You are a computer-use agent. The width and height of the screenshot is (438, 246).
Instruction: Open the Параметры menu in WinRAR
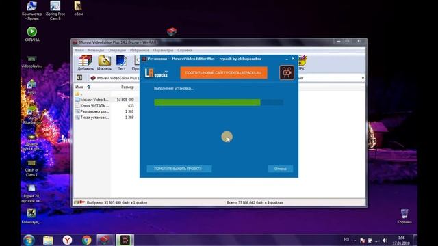163,50
